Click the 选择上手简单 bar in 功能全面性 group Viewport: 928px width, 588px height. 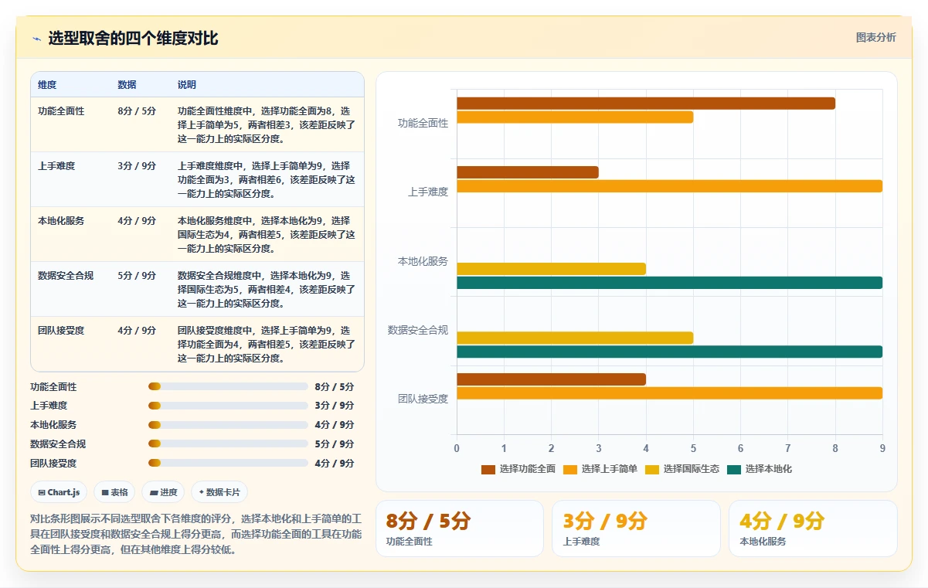point(575,117)
